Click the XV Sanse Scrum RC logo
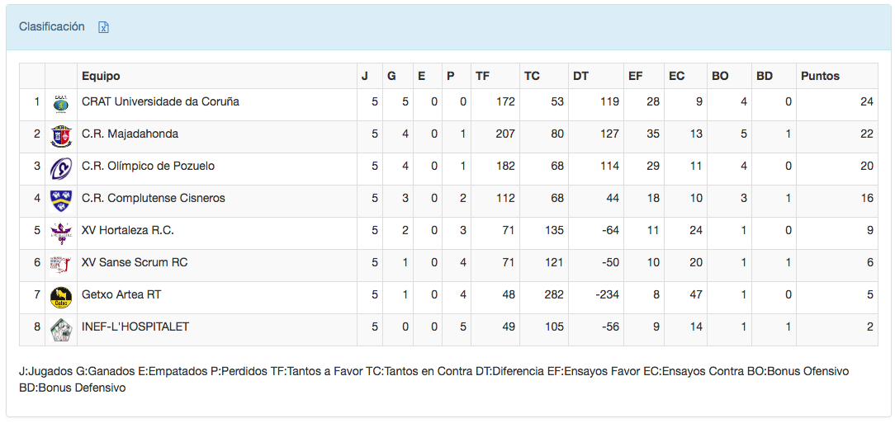The height and width of the screenshot is (423, 895). click(60, 264)
